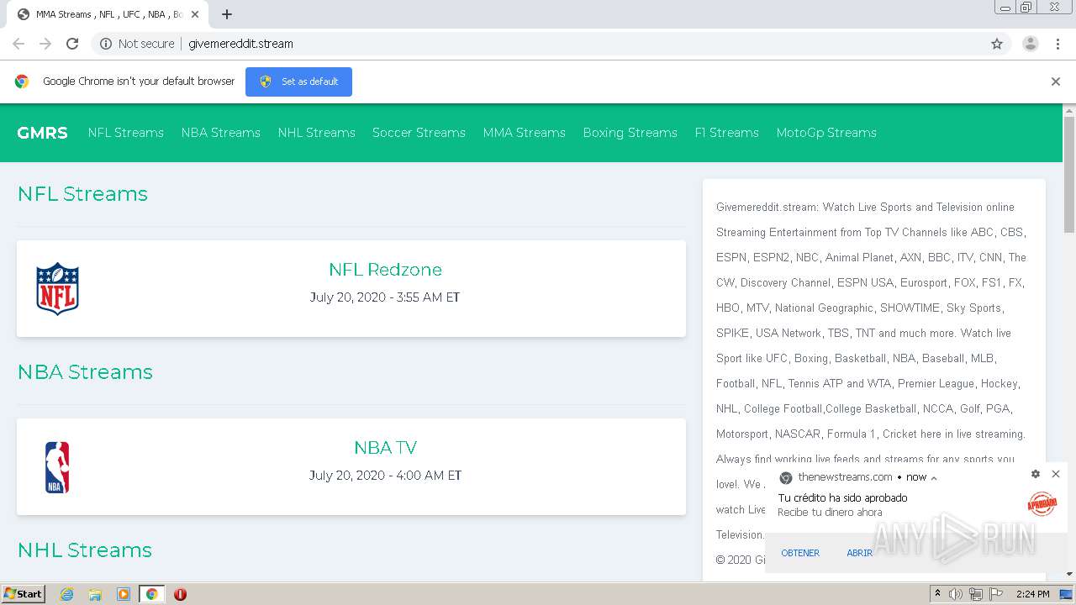Click the scrollbar down arrow
Screen dimensions: 1076x605
click(1069, 575)
